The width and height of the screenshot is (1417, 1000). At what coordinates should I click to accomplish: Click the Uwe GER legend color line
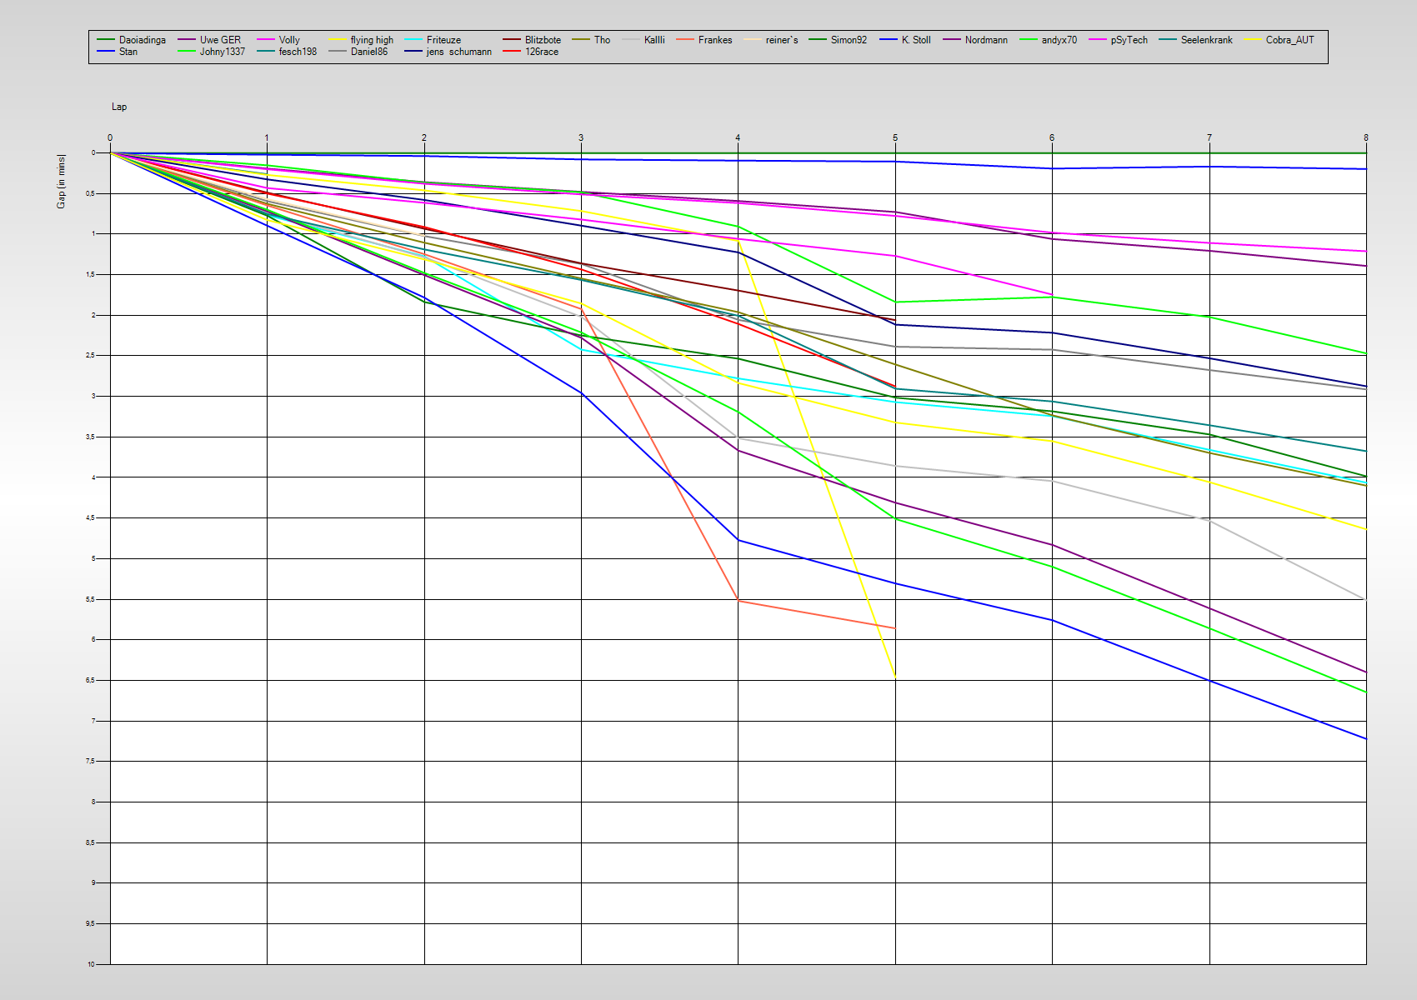[186, 40]
